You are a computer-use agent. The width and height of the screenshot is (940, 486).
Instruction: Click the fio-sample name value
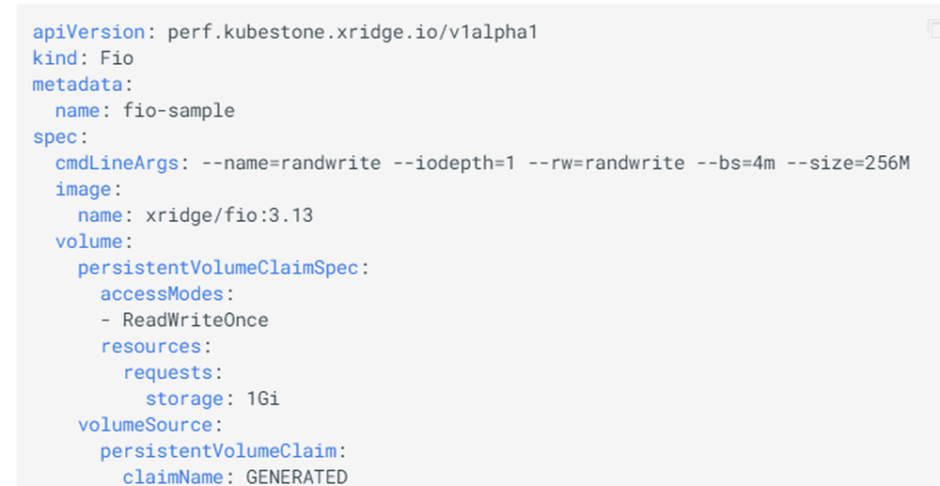pos(179,111)
